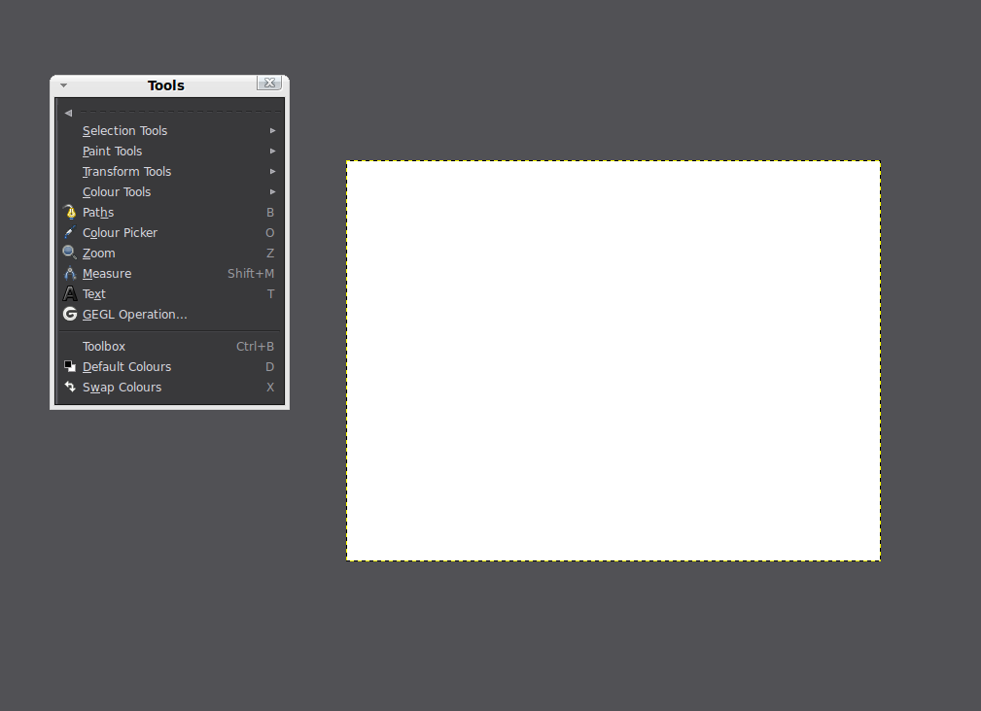
Task: Select the Measure menu entry
Action: pos(169,274)
